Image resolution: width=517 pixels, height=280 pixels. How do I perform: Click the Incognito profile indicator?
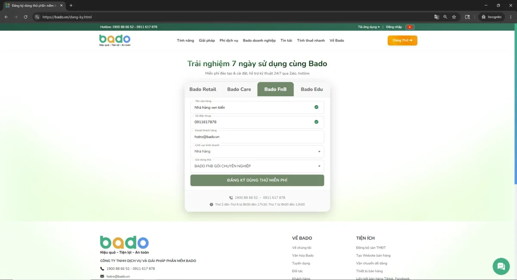tap(491, 17)
